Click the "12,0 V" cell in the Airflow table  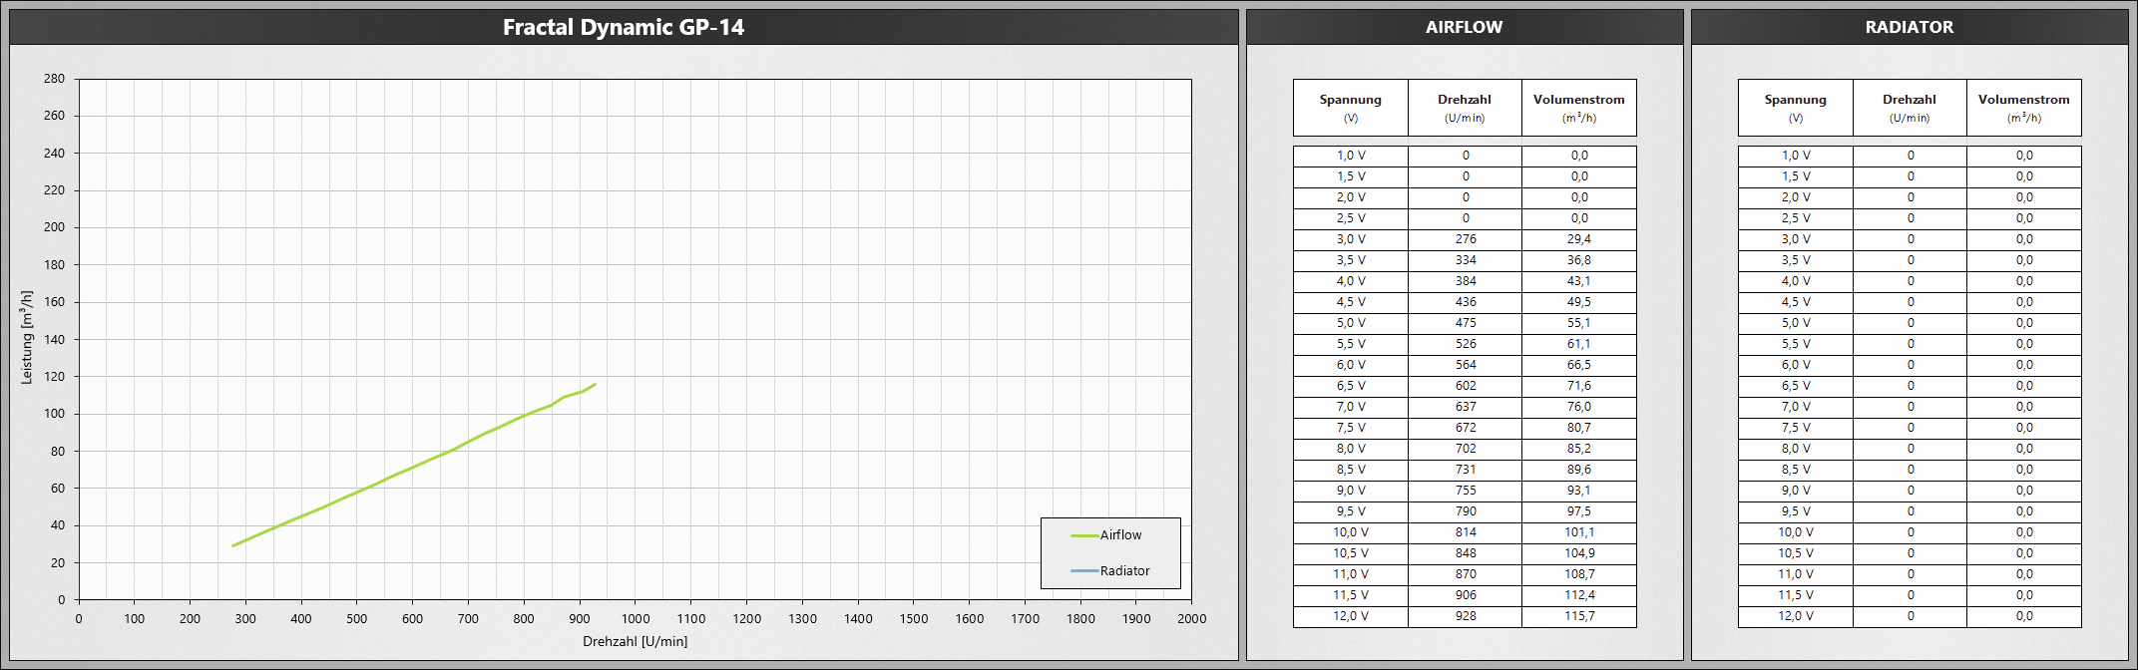pos(1351,616)
